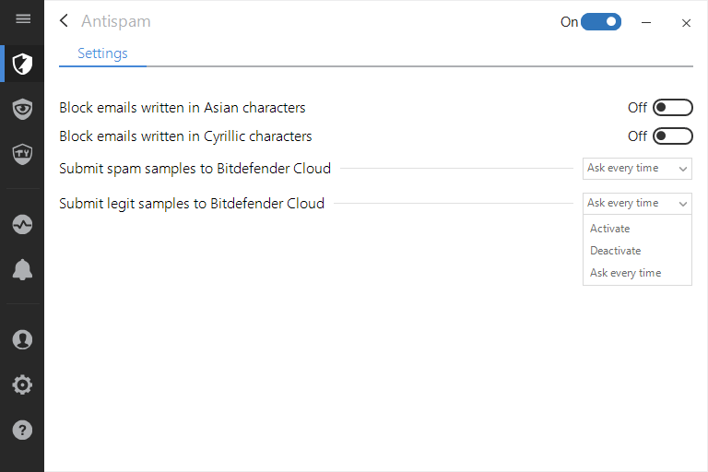Open the Notifications bell
The width and height of the screenshot is (708, 472).
tap(22, 269)
